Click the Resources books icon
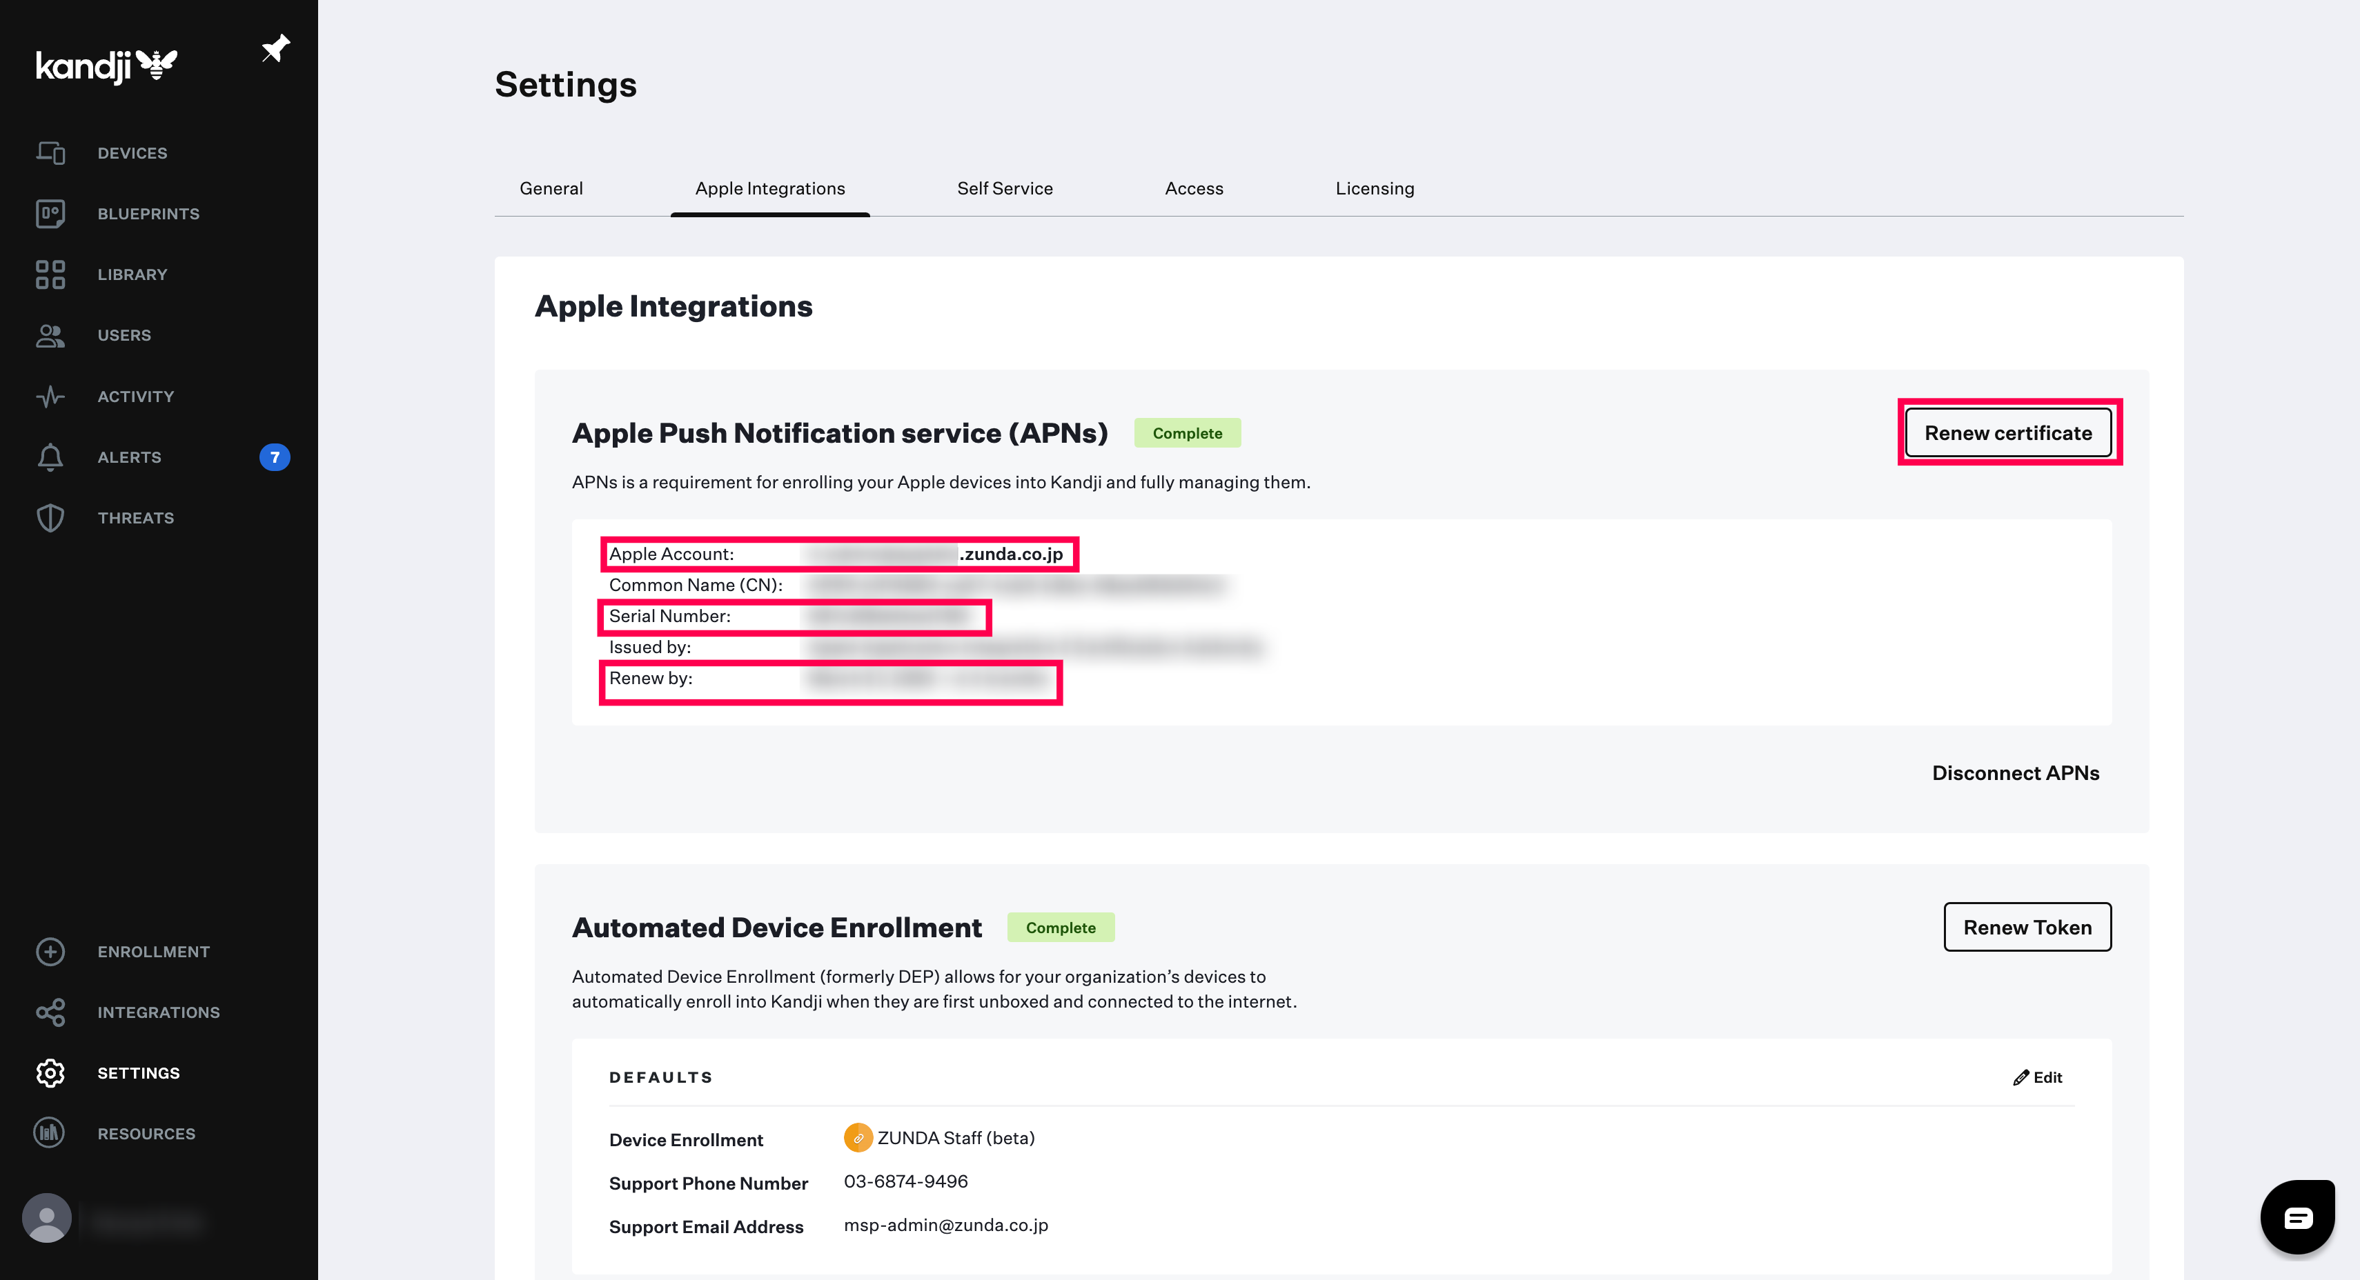Image resolution: width=2360 pixels, height=1280 pixels. tap(50, 1132)
